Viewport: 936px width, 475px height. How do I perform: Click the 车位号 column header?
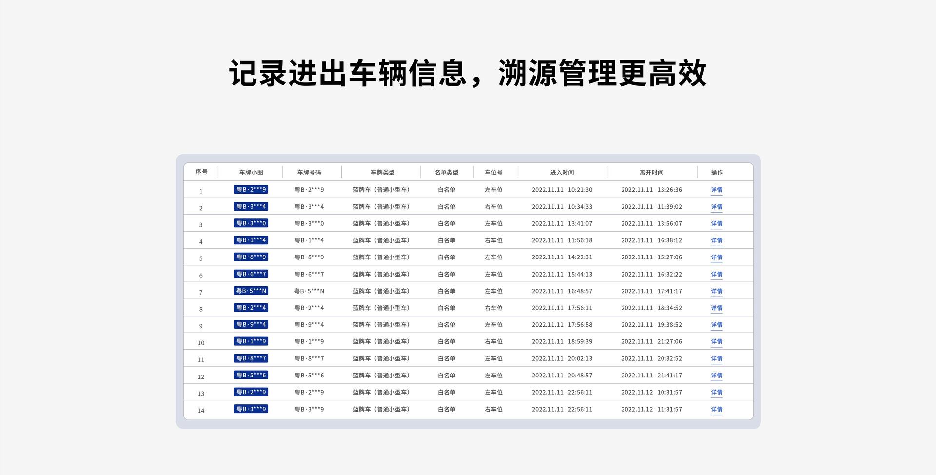tap(493, 172)
